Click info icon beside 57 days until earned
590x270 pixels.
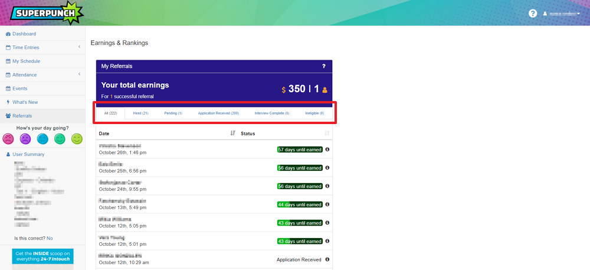pos(327,149)
